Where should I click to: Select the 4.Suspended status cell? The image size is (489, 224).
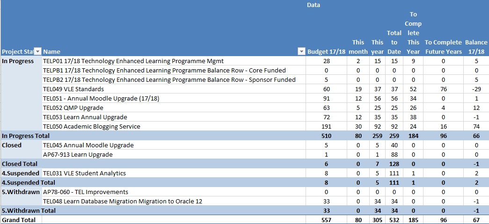[21, 173]
